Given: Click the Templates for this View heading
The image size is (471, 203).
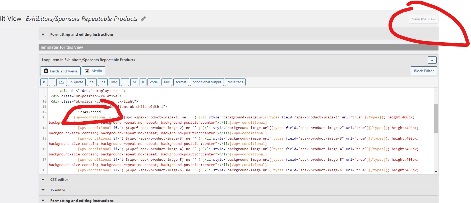Looking at the screenshot, I should 61,47.
